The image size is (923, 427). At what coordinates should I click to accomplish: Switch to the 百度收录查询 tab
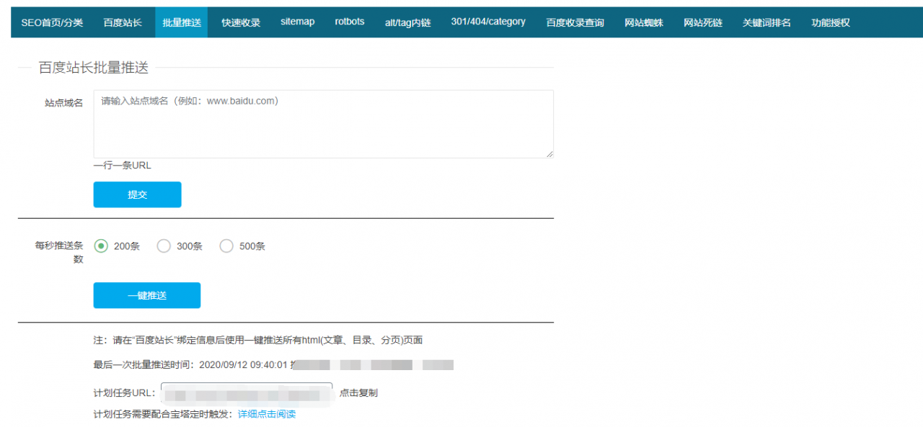573,22
